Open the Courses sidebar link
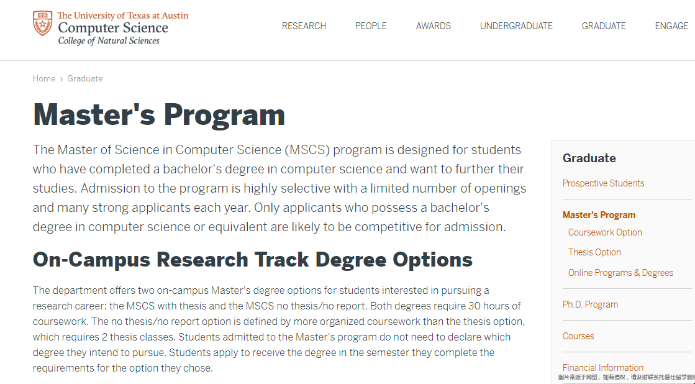 578,336
